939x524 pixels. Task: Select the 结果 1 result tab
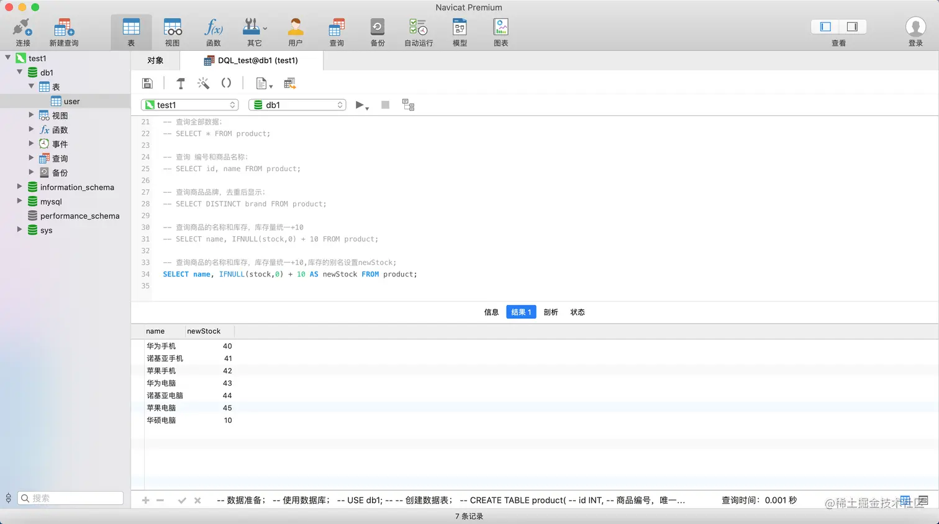coord(521,312)
